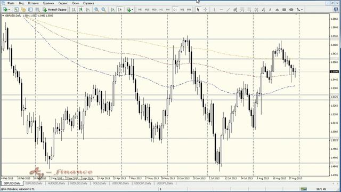Click the 10/1 kb traffic indicator
The width and height of the screenshot is (341, 192).
tap(321, 189)
